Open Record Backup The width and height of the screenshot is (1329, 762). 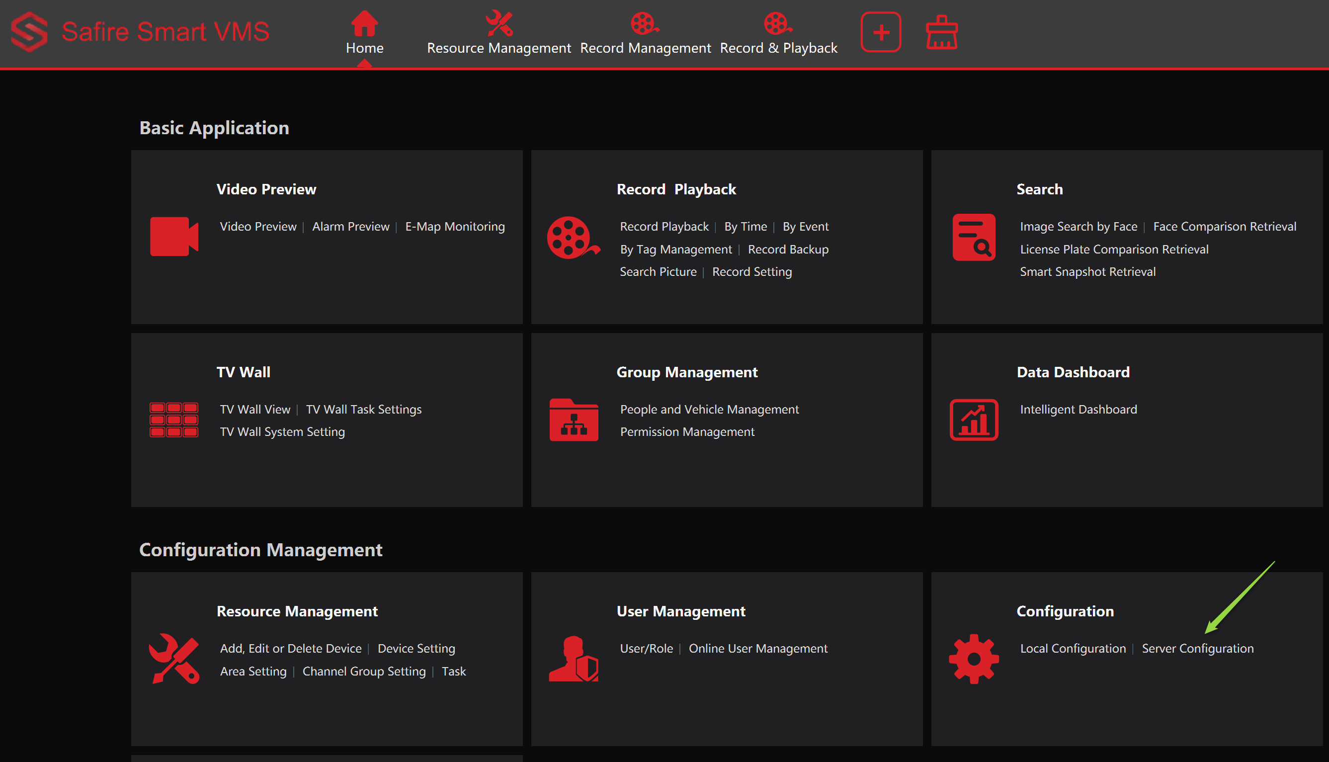(x=788, y=249)
